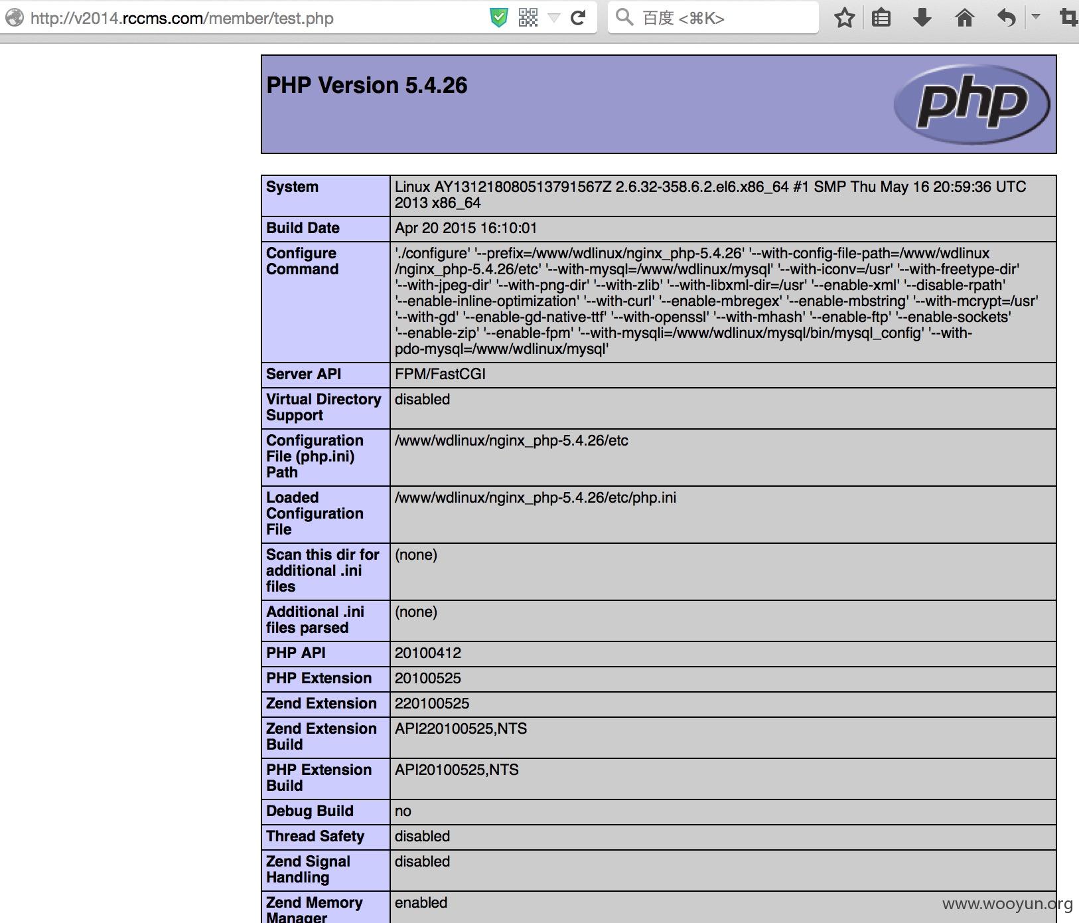The image size is (1079, 923).
Task: Click Zend Memory Manager label
Action: [x=315, y=909]
